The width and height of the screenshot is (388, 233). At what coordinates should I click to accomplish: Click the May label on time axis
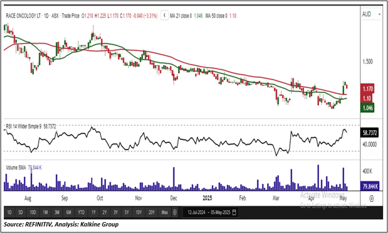[x=343, y=198]
